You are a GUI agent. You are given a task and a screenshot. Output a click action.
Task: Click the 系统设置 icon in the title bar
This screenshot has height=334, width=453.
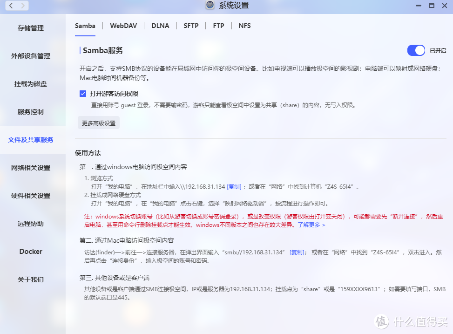click(x=209, y=5)
